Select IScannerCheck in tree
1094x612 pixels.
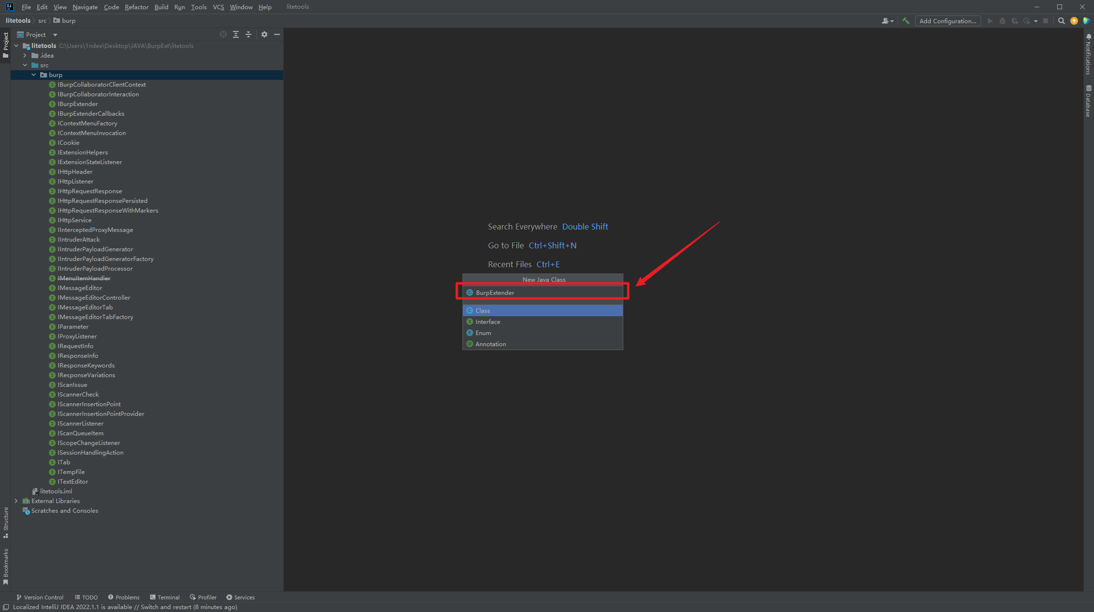78,394
